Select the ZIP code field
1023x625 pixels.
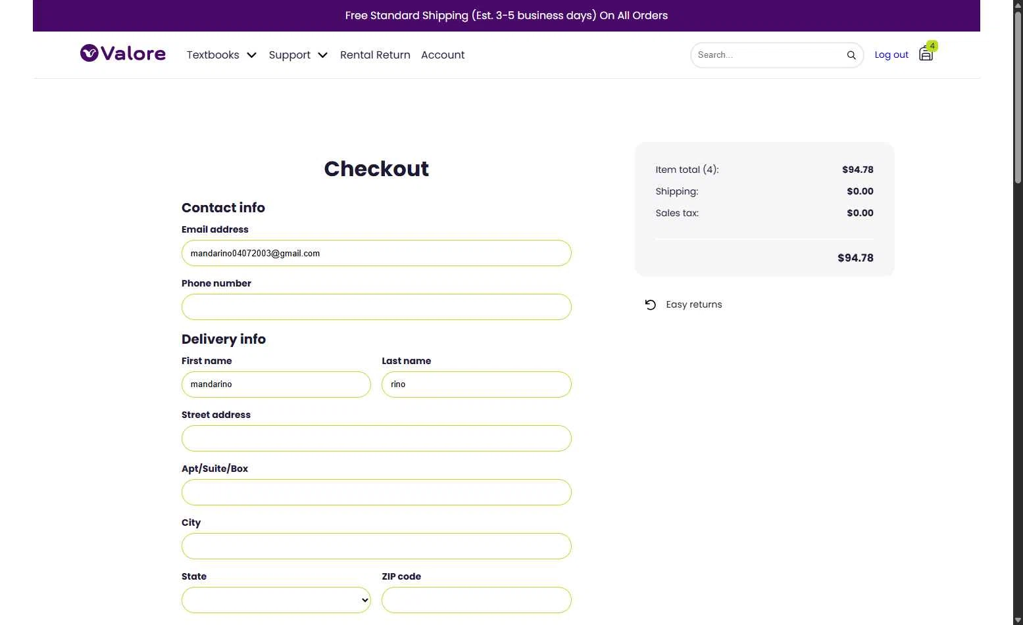click(476, 600)
